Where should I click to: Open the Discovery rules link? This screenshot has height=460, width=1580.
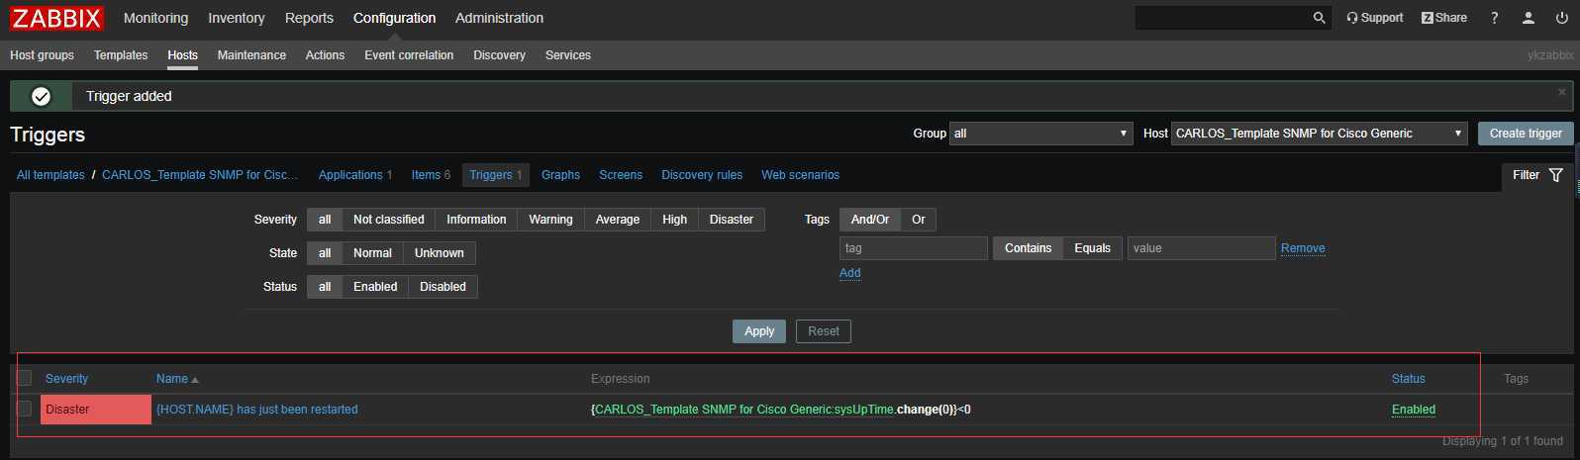702,175
